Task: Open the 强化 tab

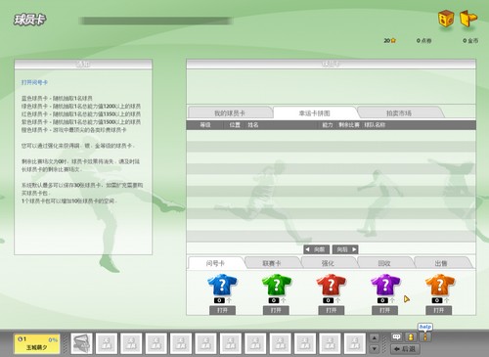Action: (328, 263)
